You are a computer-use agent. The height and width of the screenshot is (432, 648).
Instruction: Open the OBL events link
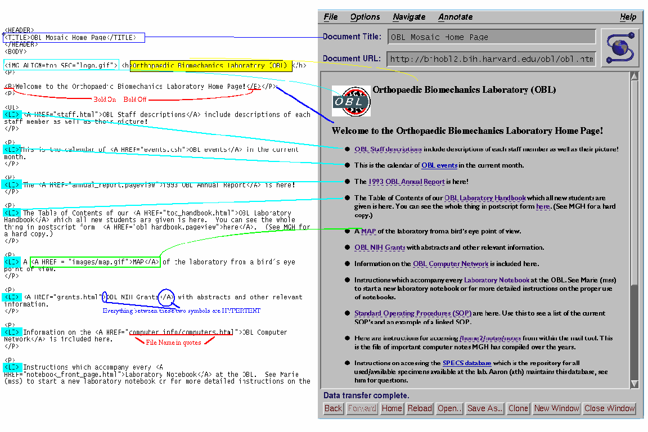coord(439,165)
